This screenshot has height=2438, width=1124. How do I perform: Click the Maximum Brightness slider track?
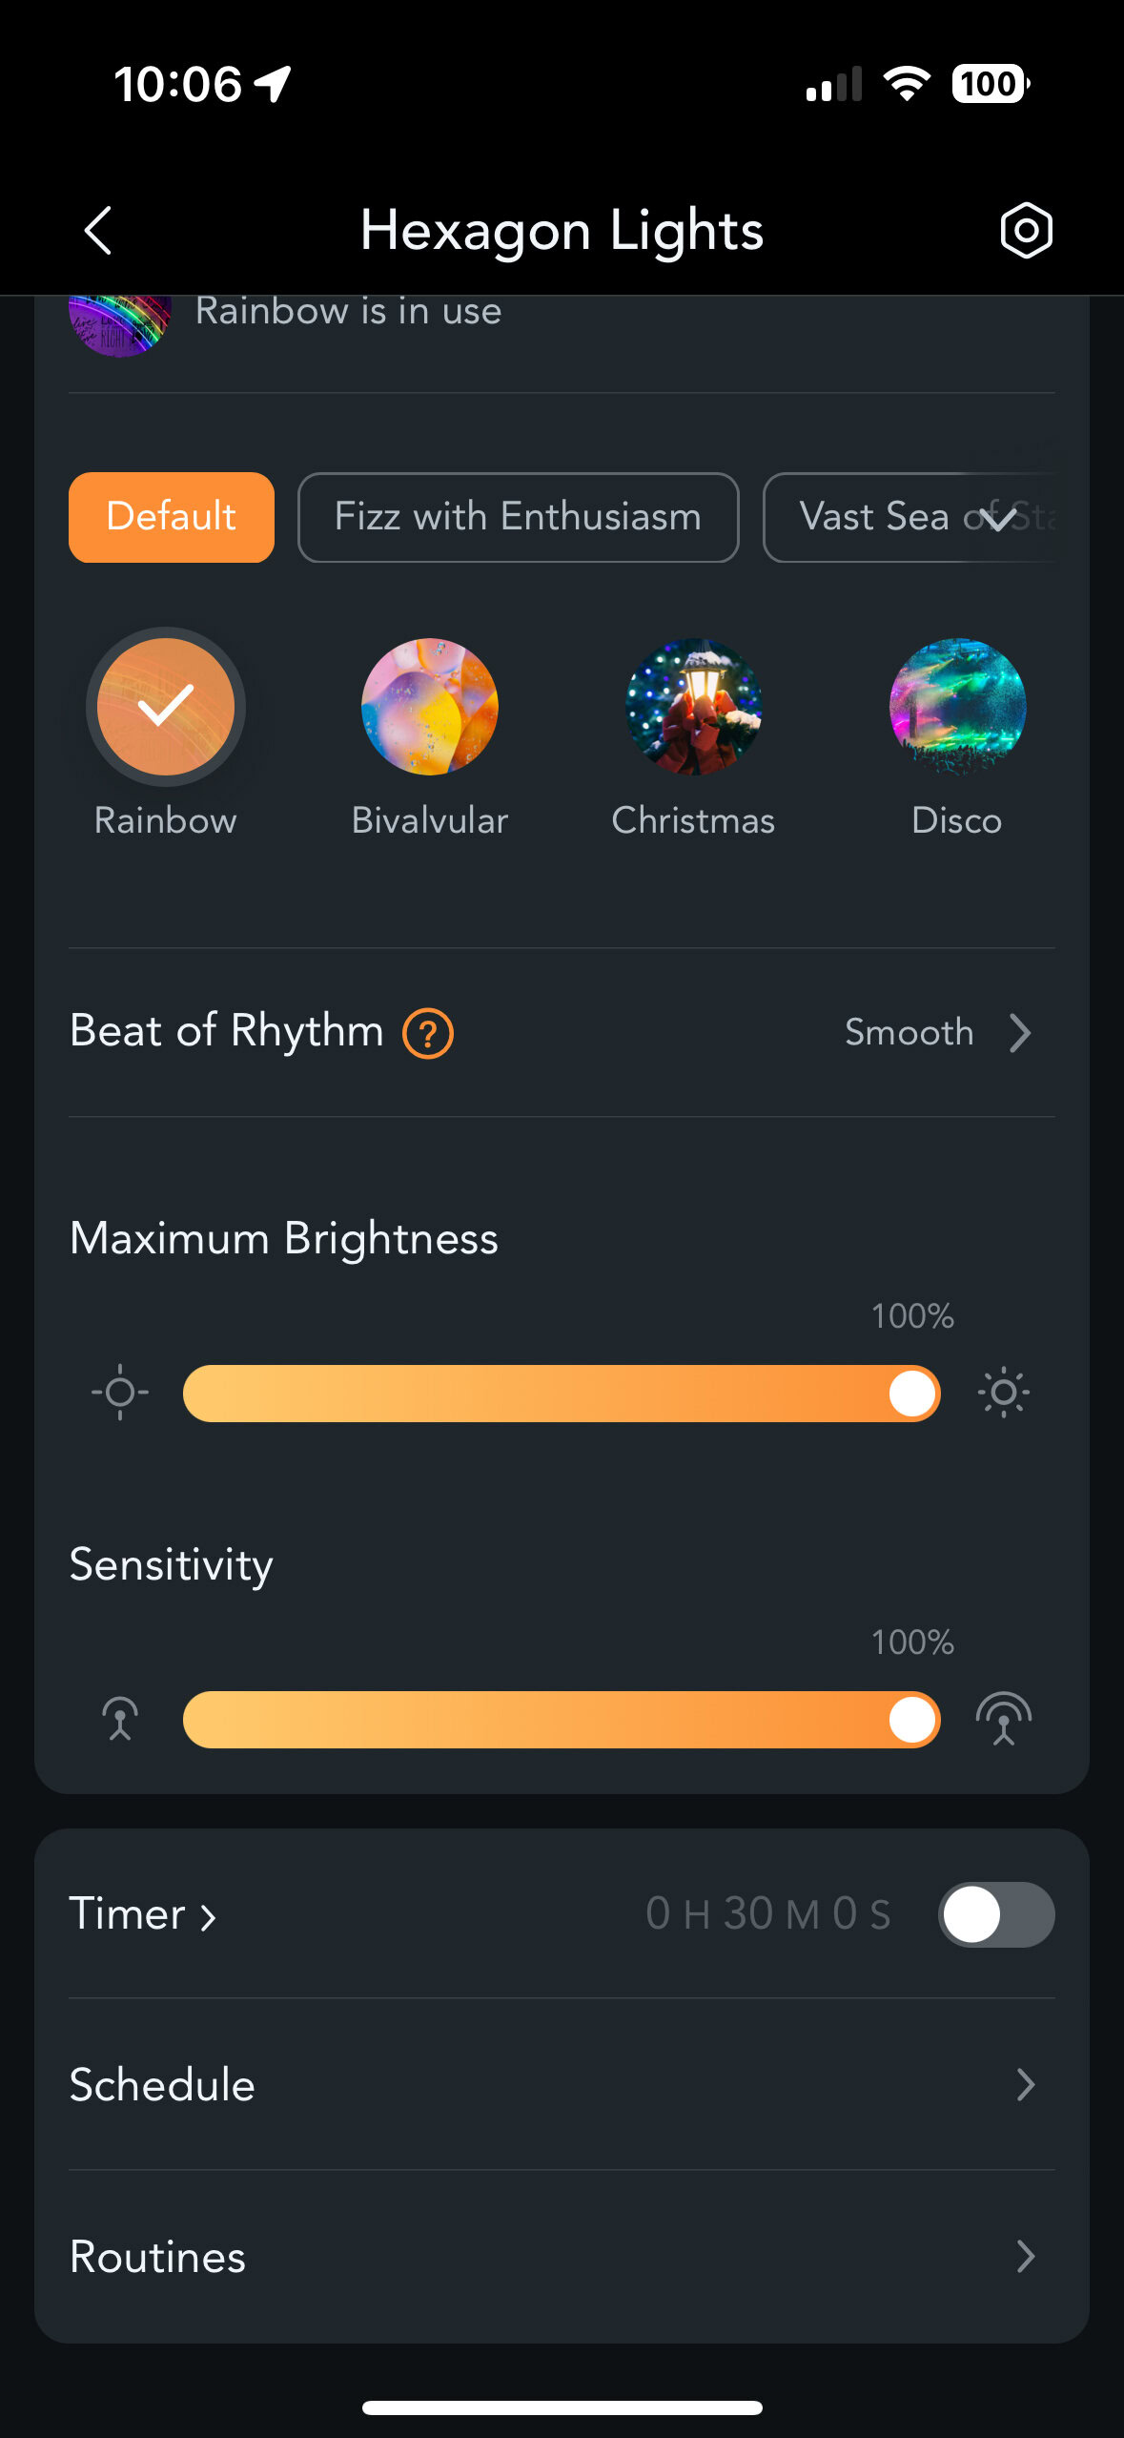click(534, 1393)
